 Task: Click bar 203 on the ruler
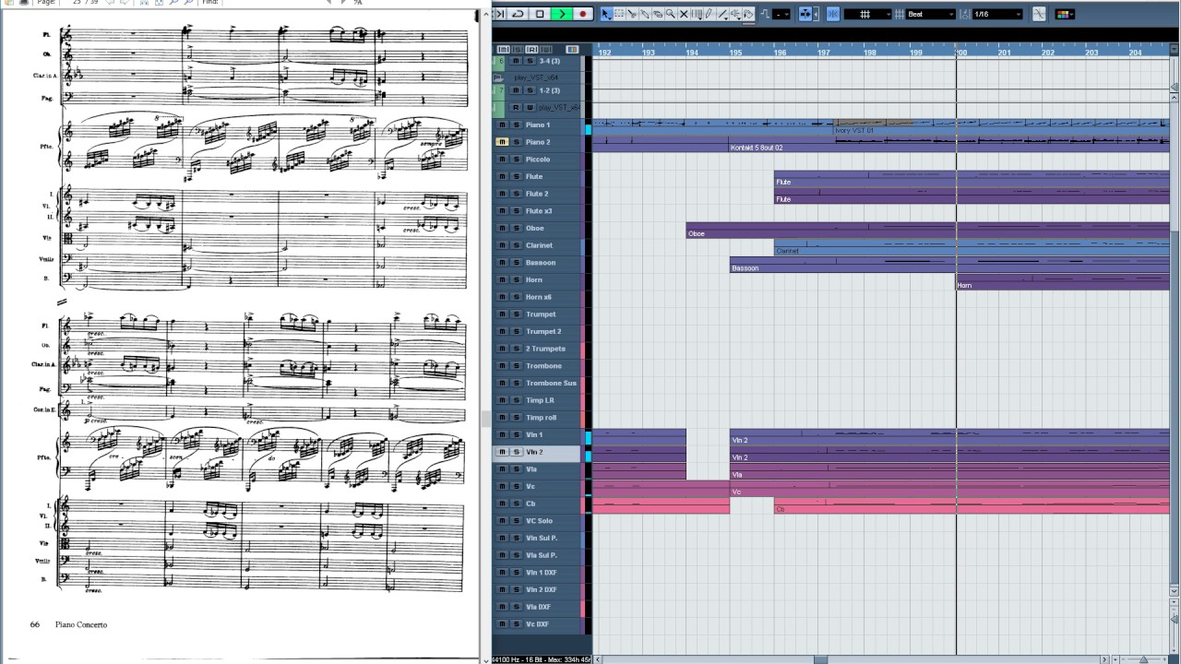(x=1092, y=52)
